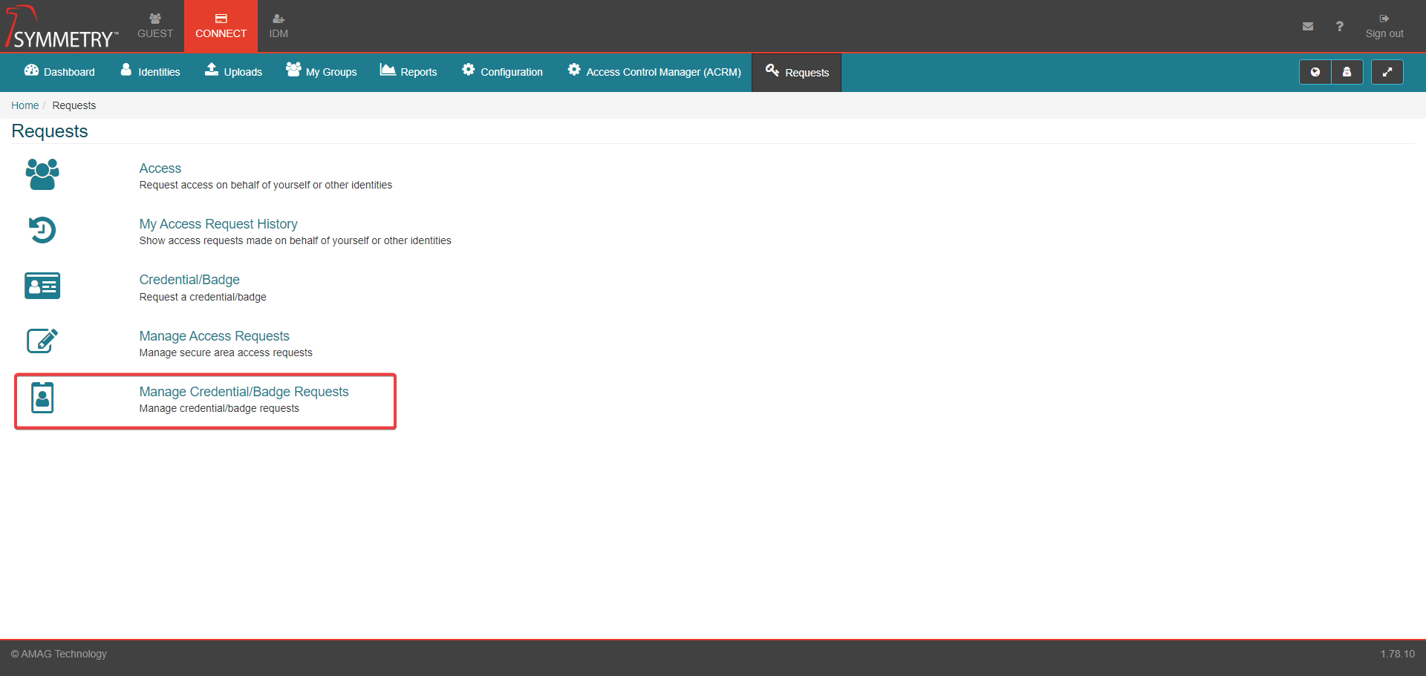The height and width of the screenshot is (676, 1426).
Task: Toggle fullscreen with the expand arrows button
Action: pos(1387,72)
